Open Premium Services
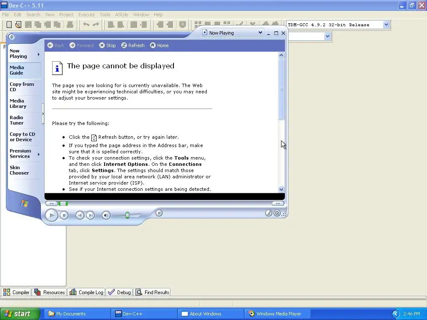Viewport: 427px width, 320px height. tap(20, 153)
